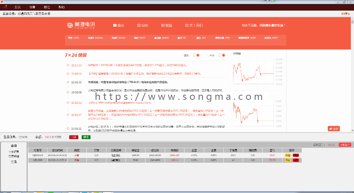Viewport: 354px width, 193px height.
Task: Open the 日历 calendar tab
Action: tap(143, 25)
